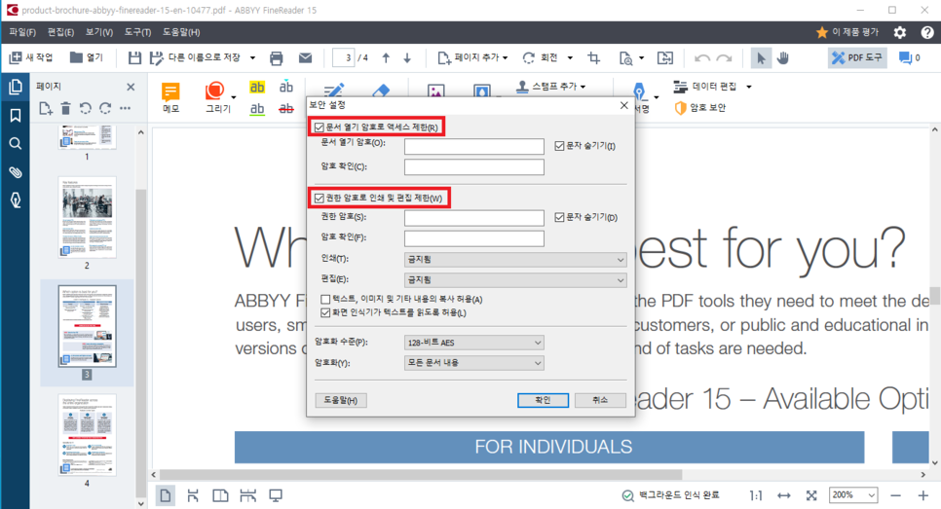Open the 보기(V) menu
The image size is (941, 509).
coord(99,32)
